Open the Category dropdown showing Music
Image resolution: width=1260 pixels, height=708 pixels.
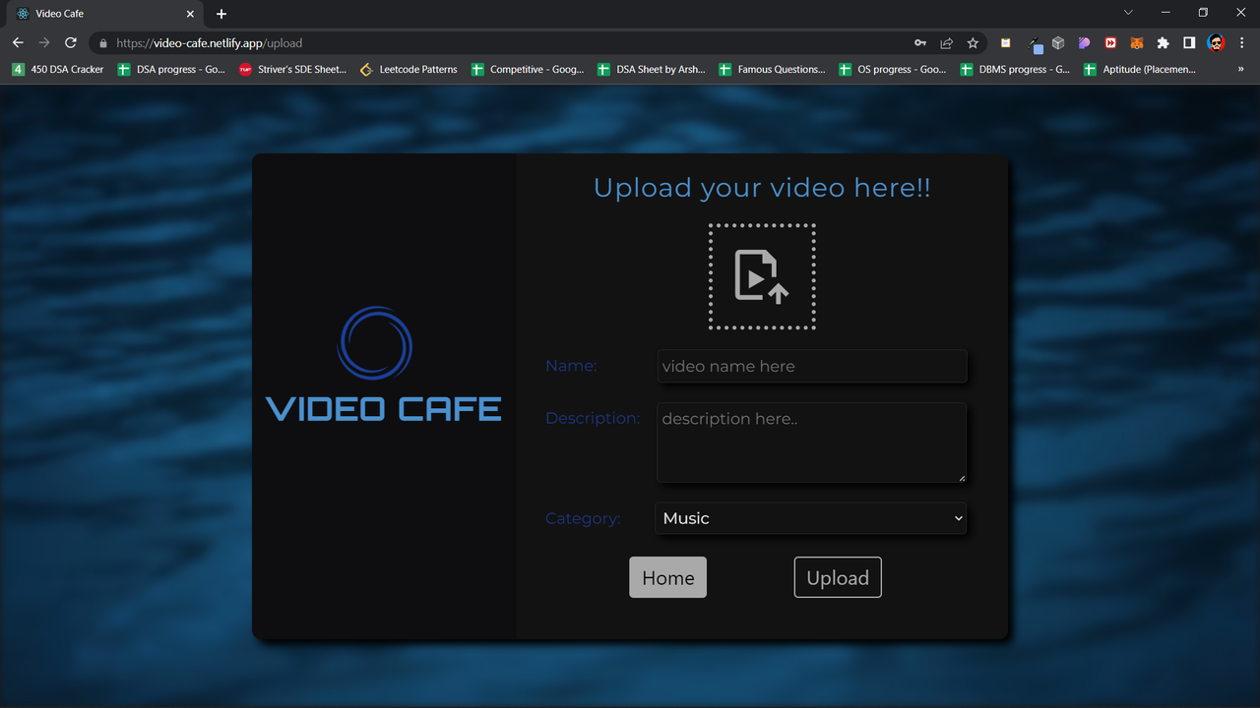tap(810, 518)
